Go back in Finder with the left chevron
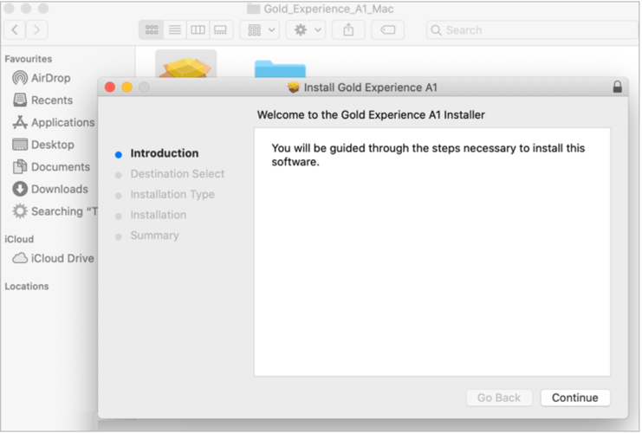This screenshot has height=433, width=642. tap(15, 29)
